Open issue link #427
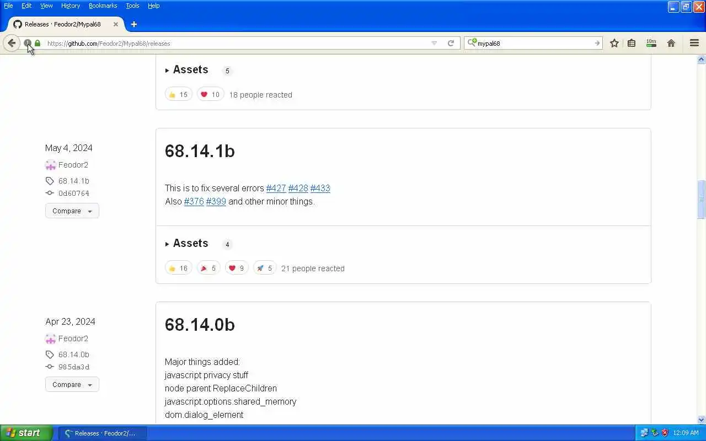The width and height of the screenshot is (706, 441). 276,188
